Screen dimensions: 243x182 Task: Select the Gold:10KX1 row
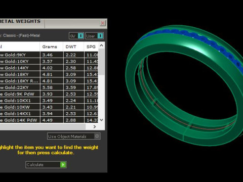point(49,101)
